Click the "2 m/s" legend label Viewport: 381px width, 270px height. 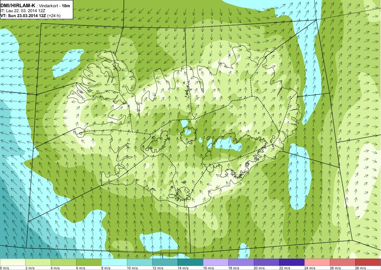click(30, 268)
